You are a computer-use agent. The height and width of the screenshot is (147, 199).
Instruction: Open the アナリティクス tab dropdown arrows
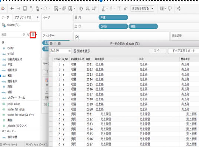point(38,17)
